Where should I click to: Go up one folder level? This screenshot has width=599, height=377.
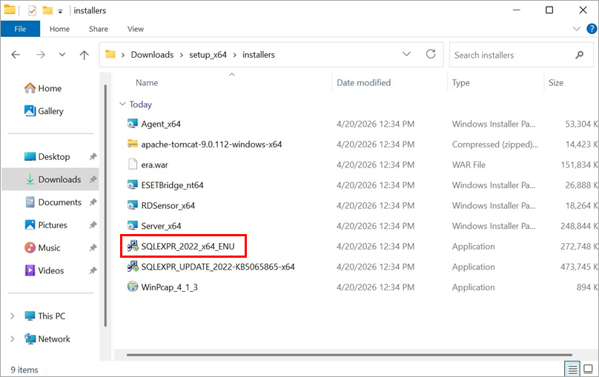click(84, 55)
